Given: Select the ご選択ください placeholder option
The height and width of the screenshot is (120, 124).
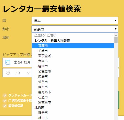Looking at the screenshot, I should click(73, 35).
